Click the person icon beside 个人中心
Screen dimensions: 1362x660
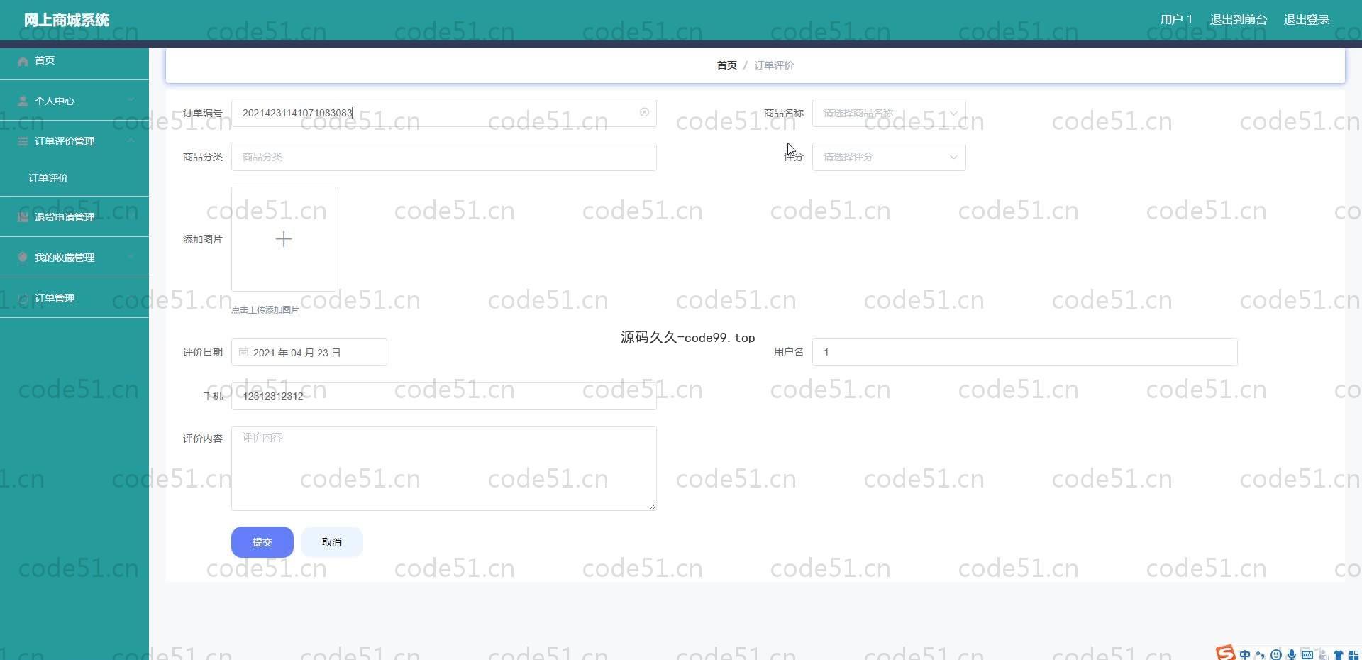click(x=23, y=101)
